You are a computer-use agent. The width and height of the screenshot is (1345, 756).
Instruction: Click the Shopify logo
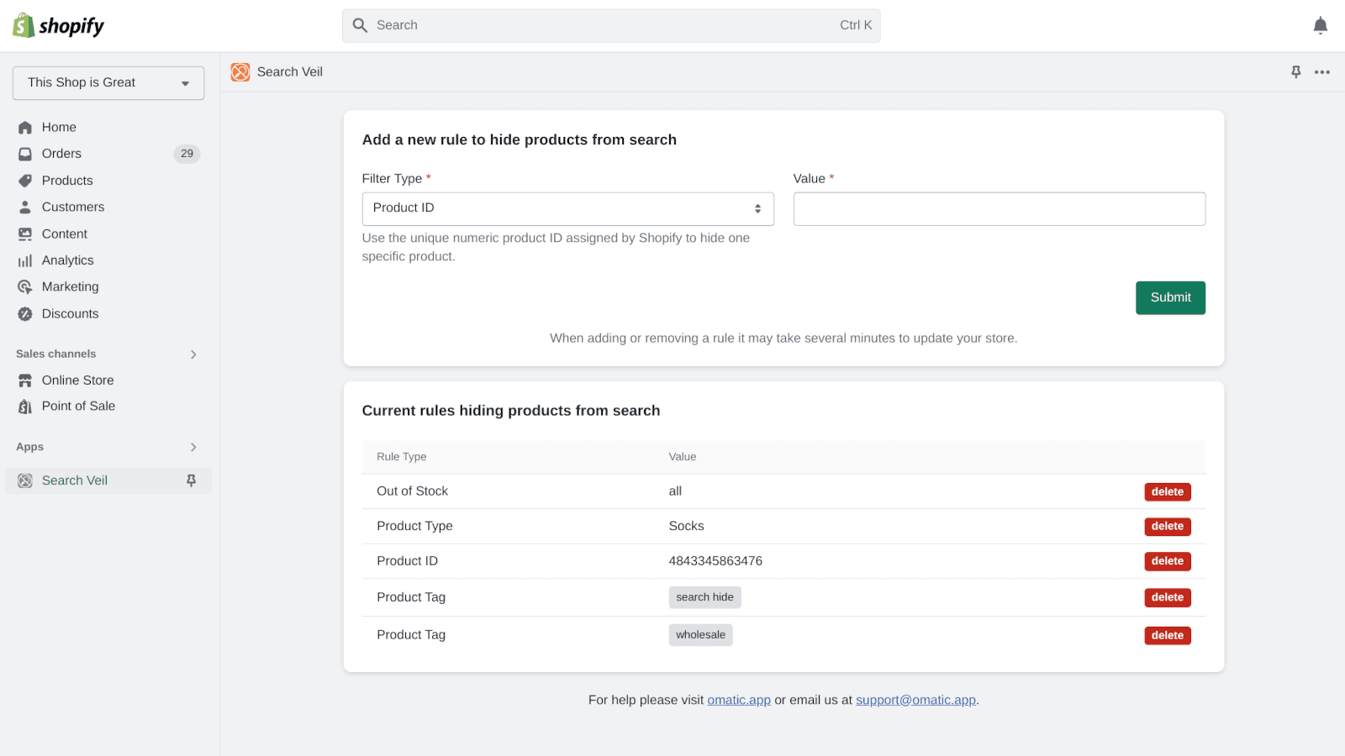click(57, 25)
